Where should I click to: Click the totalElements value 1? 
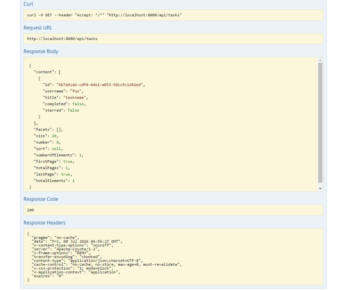coord(73,180)
